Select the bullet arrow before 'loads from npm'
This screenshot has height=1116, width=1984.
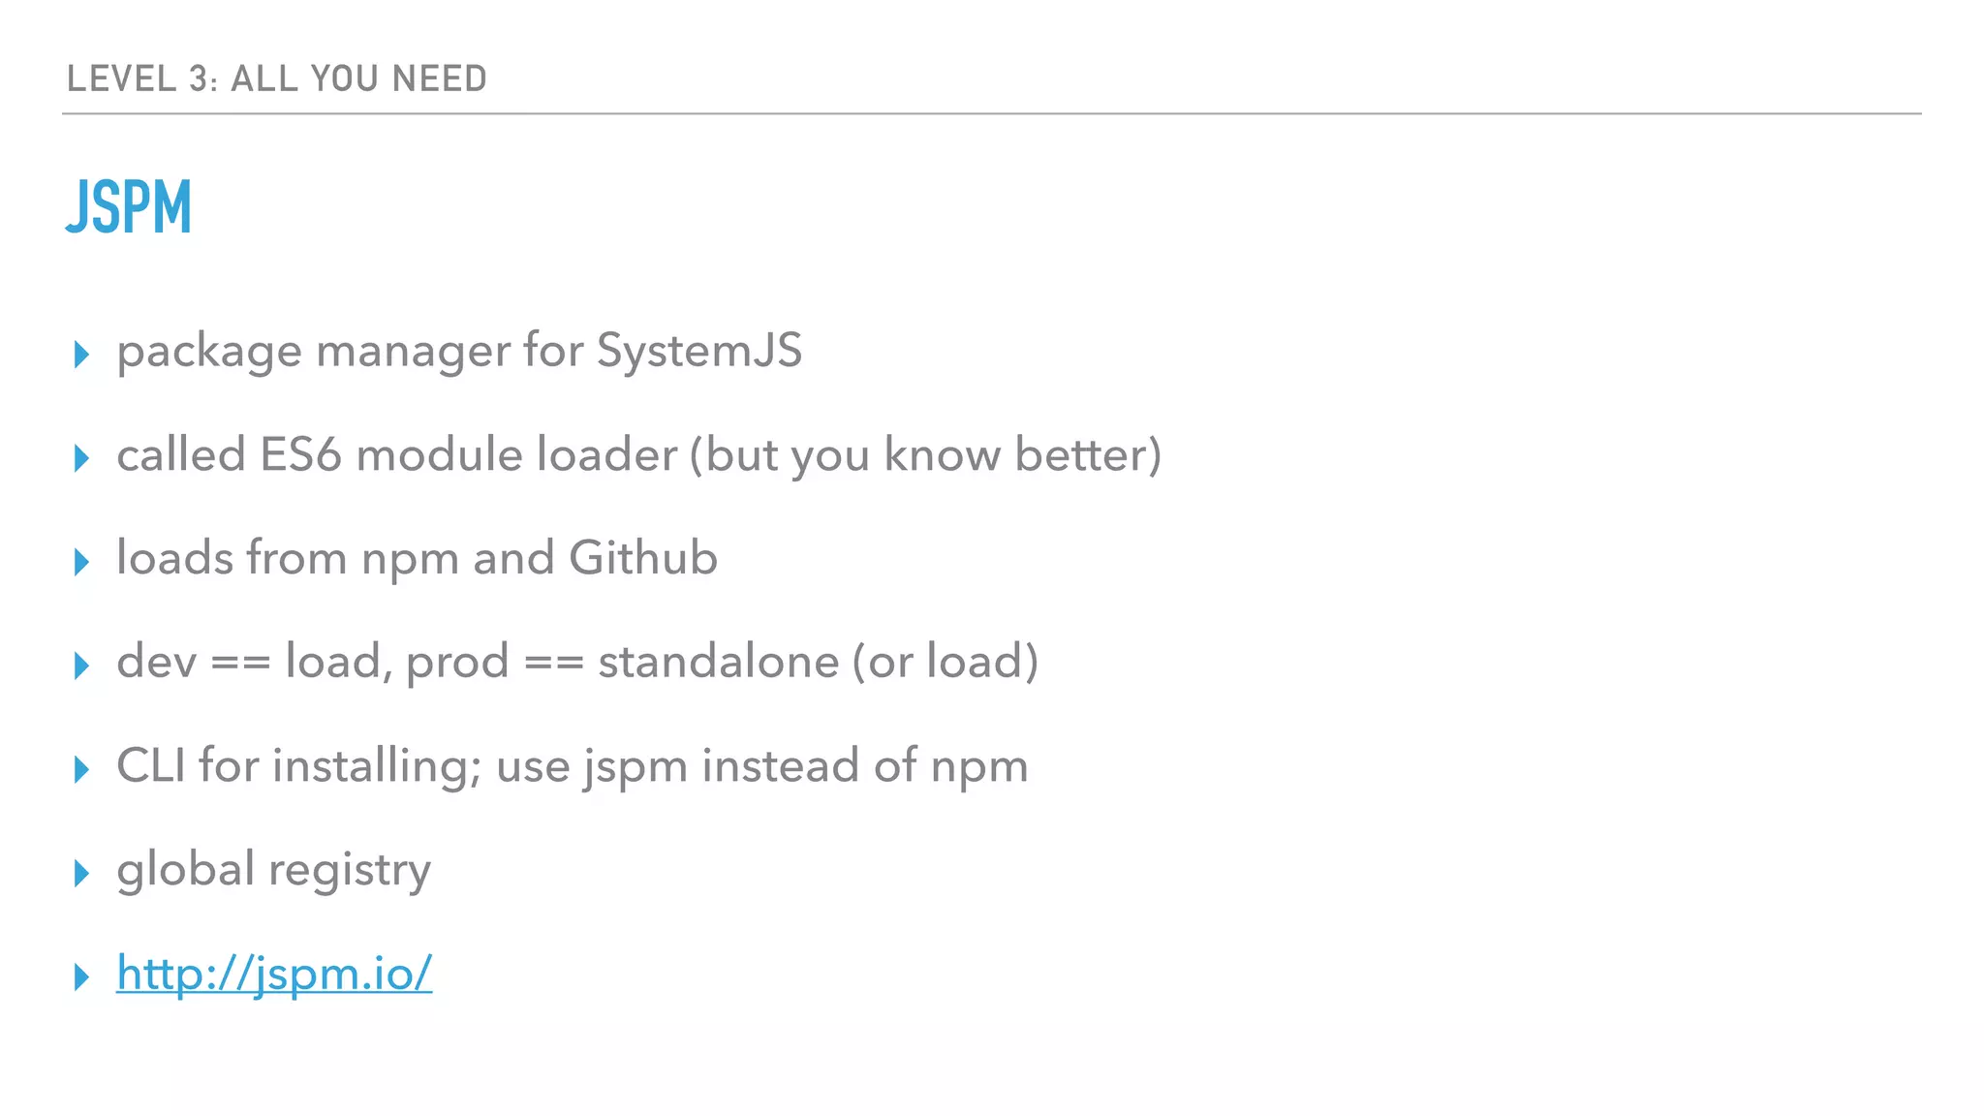(x=82, y=562)
